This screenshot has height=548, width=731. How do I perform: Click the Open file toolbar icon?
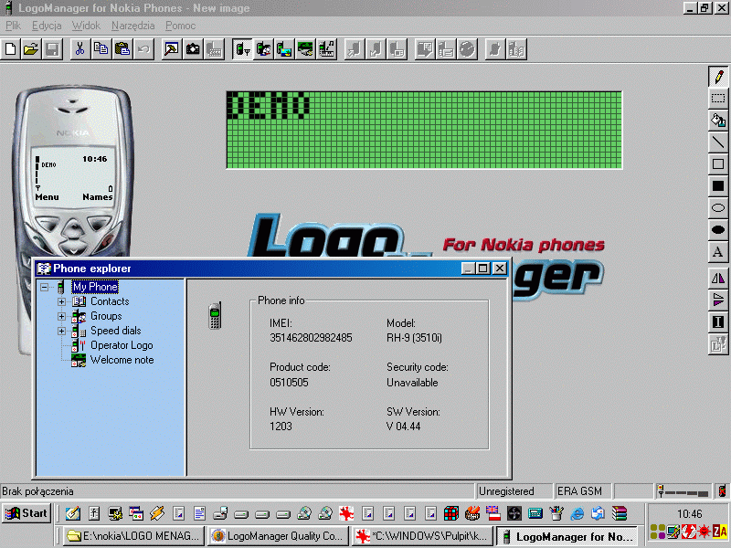click(32, 49)
